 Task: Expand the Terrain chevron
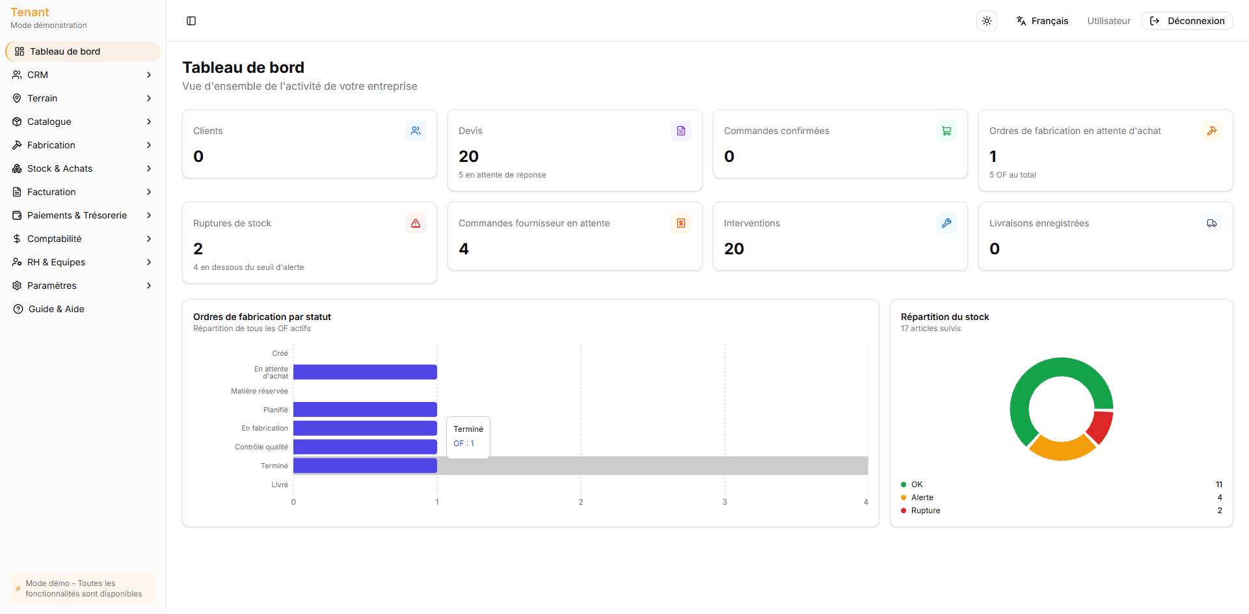(149, 98)
